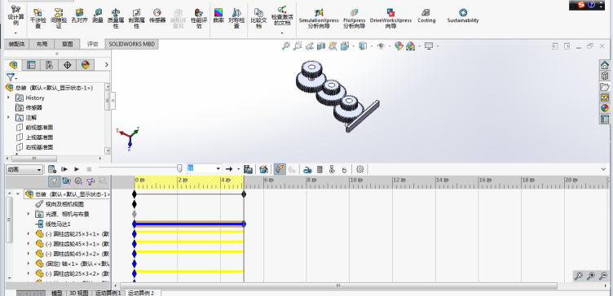Viewport: 613px width, 296px height.
Task: Open 剖面属性 section properties
Action: [x=136, y=18]
